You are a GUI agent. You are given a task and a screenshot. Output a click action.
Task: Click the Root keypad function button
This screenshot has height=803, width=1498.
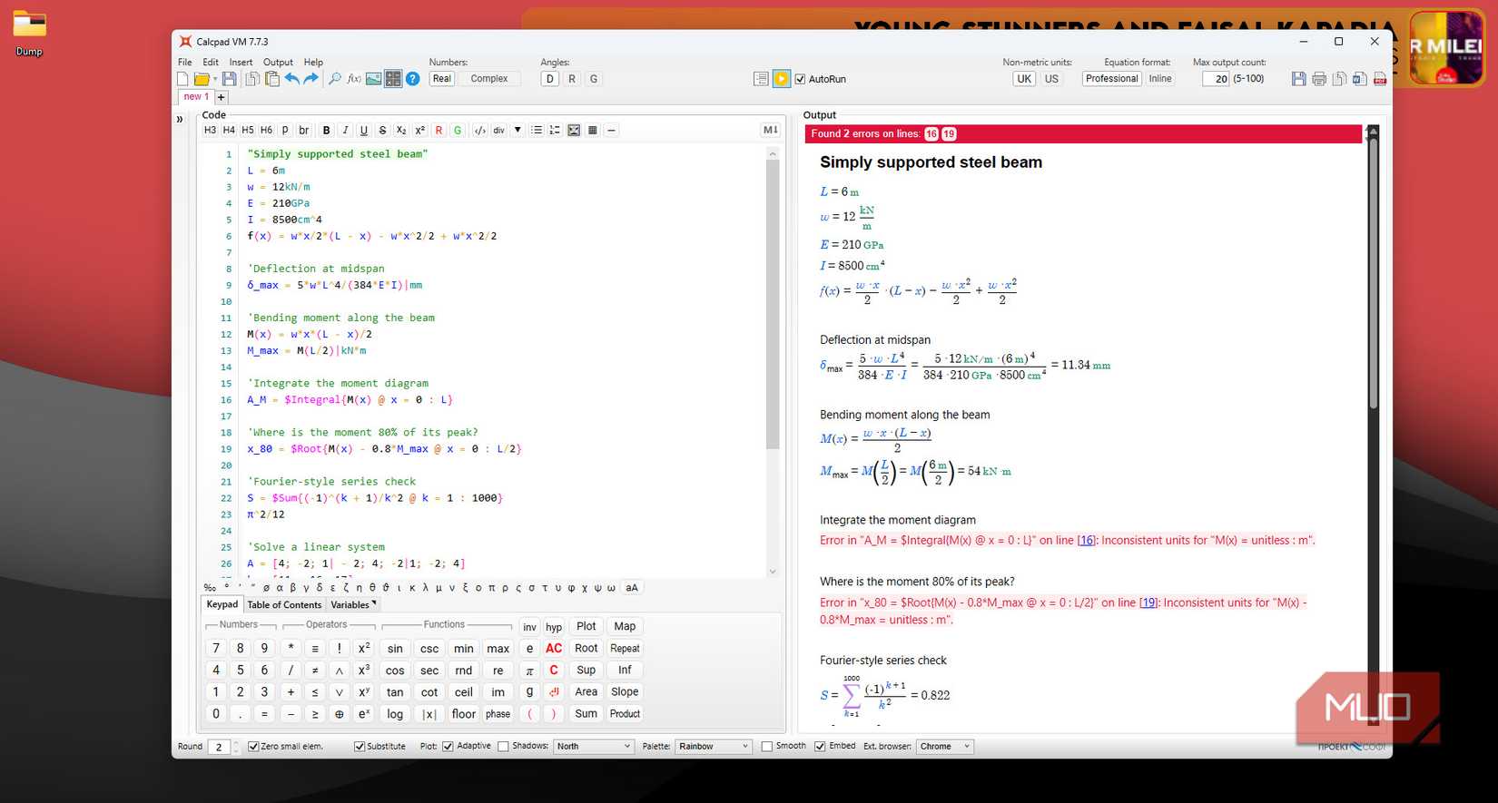[x=586, y=649]
